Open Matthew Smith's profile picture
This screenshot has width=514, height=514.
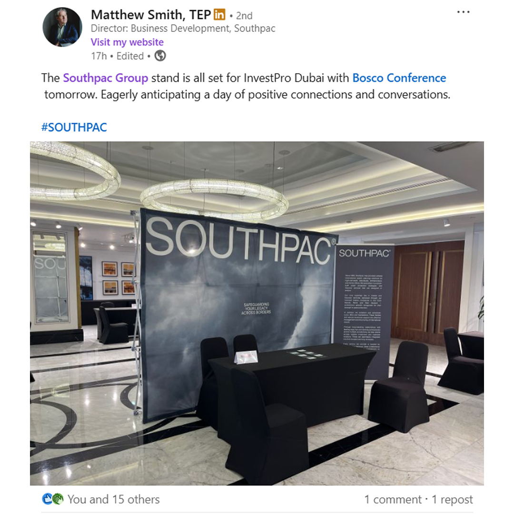pyautogui.click(x=62, y=27)
